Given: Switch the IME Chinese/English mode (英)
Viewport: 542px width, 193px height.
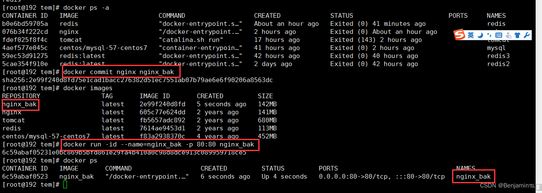Looking at the screenshot, I should coord(471,36).
